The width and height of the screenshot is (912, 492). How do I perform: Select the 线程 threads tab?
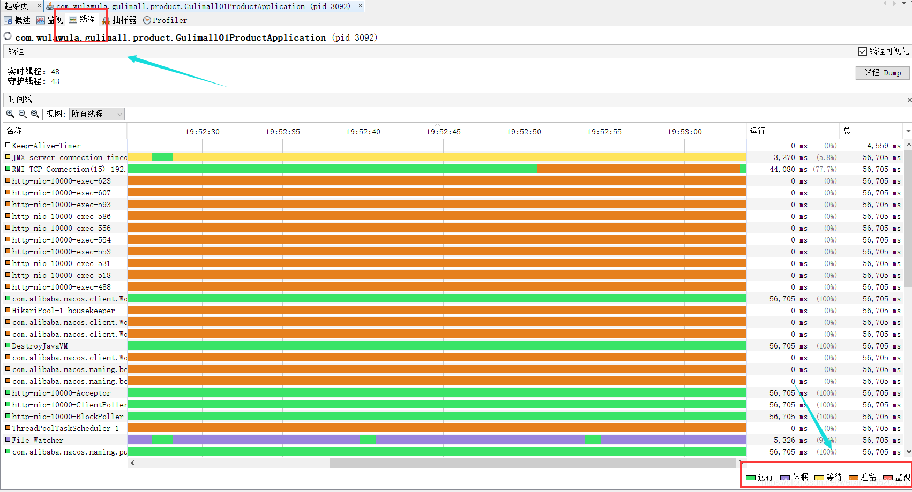[82, 19]
